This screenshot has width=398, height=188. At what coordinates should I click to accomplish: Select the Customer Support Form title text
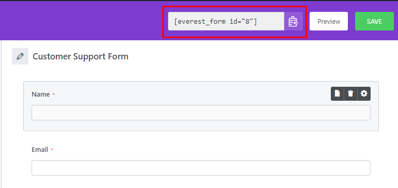click(x=81, y=56)
